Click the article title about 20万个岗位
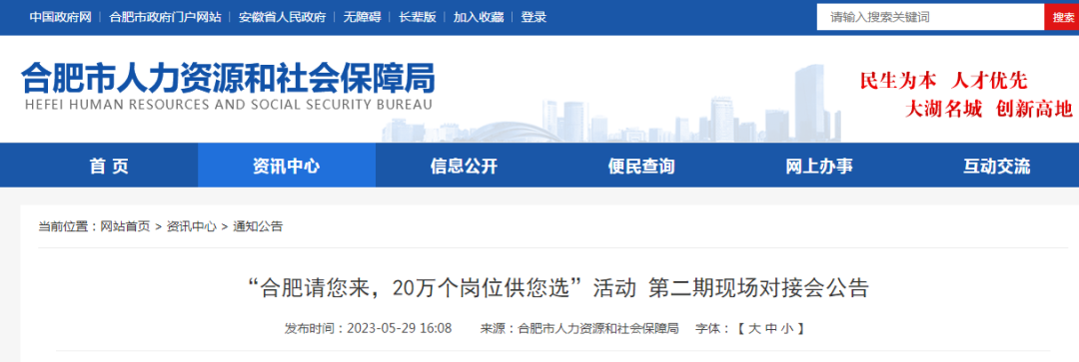1079x362 pixels. coord(558,288)
